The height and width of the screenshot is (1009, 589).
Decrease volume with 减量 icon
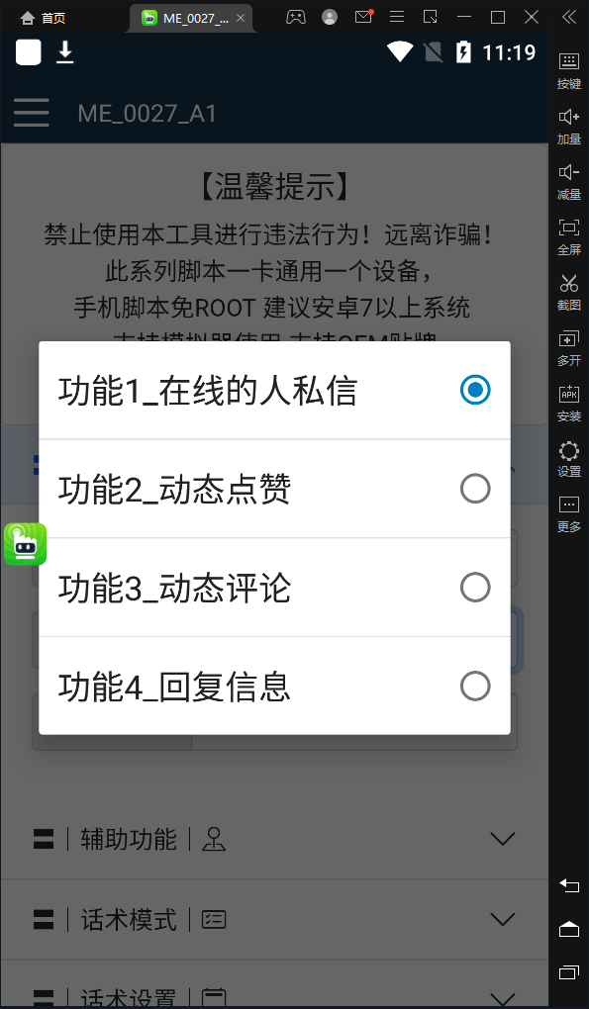pos(569,181)
